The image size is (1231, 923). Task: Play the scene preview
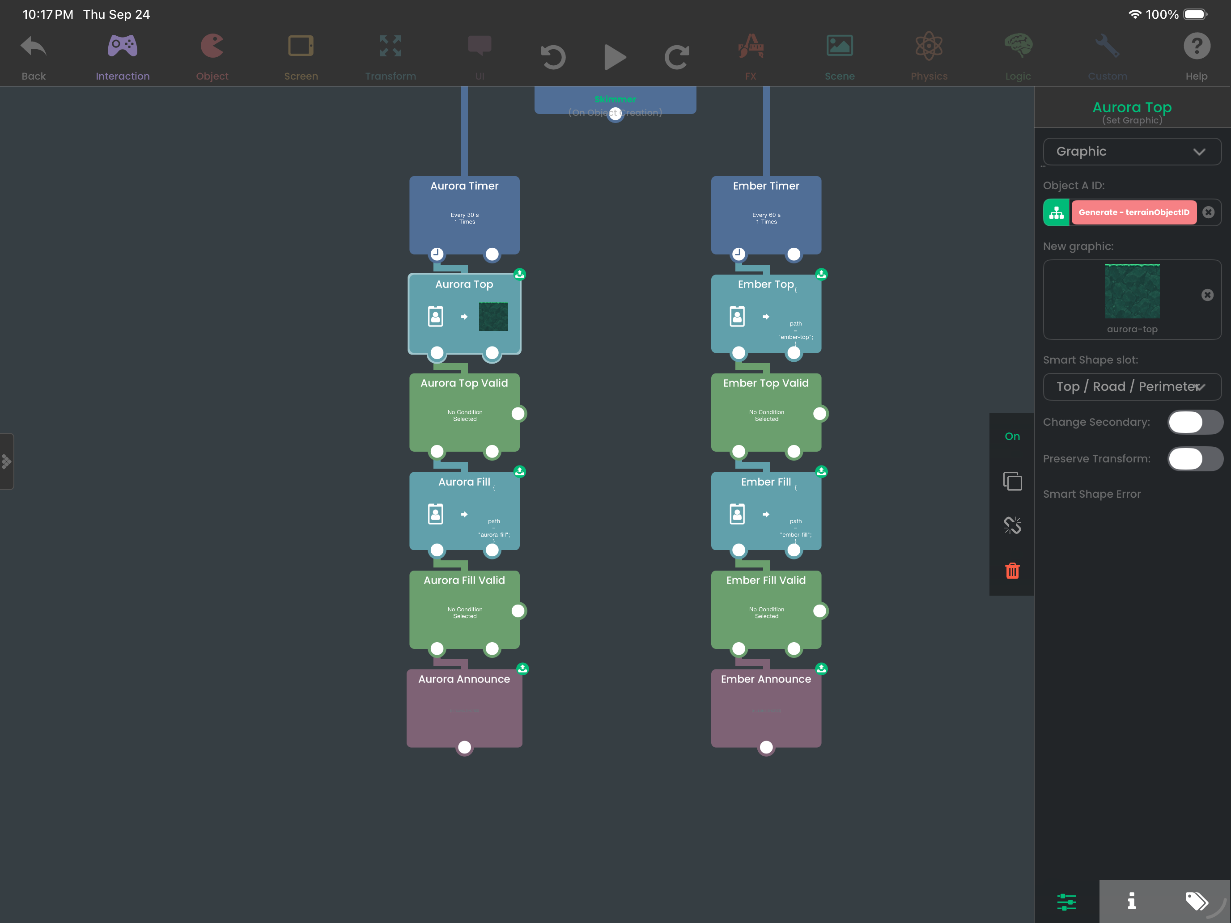click(x=615, y=57)
